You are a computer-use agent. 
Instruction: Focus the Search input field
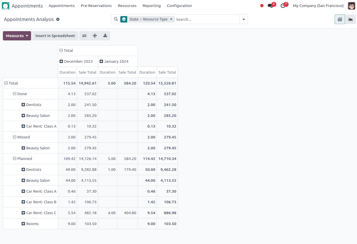tap(207, 19)
